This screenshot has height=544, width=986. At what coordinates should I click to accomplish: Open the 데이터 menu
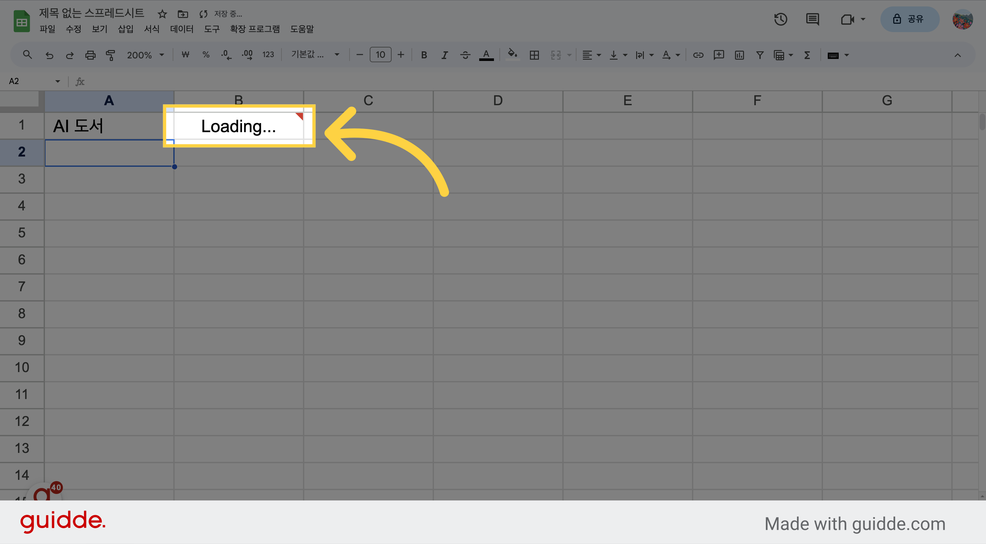(182, 29)
